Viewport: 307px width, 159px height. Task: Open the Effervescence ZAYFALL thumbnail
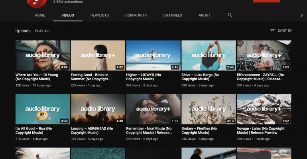(264, 55)
